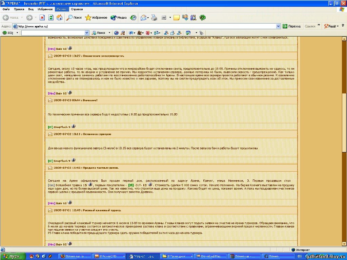Expand the ICQ search box dropdown
The image size is (347, 260).
point(87,33)
